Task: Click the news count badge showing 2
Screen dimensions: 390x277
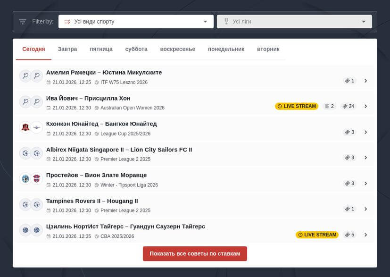Action: click(x=330, y=106)
